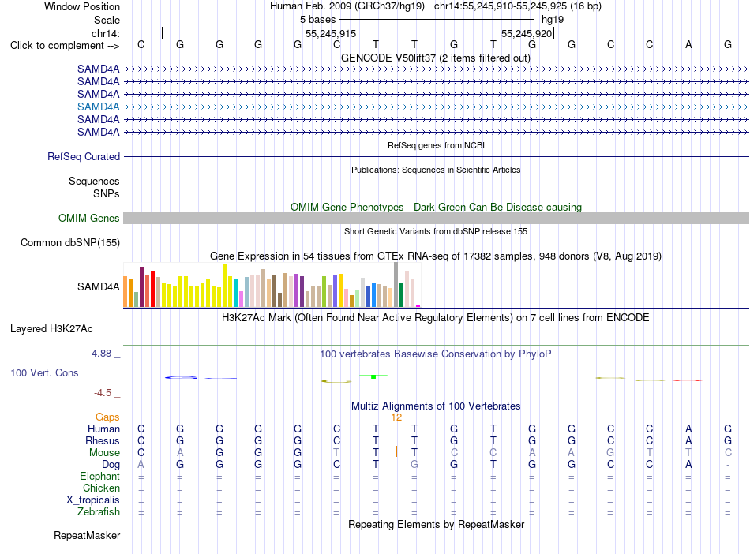Click the 'Click to complement -->' label
The width and height of the screenshot is (750, 554).
65,46
